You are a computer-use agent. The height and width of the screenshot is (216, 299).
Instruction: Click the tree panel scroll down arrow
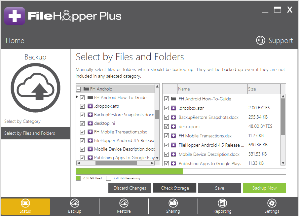pos(157,158)
